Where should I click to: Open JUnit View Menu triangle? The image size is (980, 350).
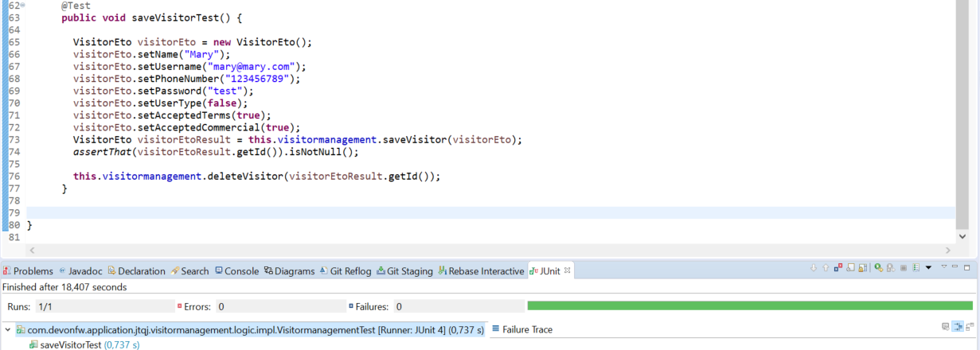point(944,266)
